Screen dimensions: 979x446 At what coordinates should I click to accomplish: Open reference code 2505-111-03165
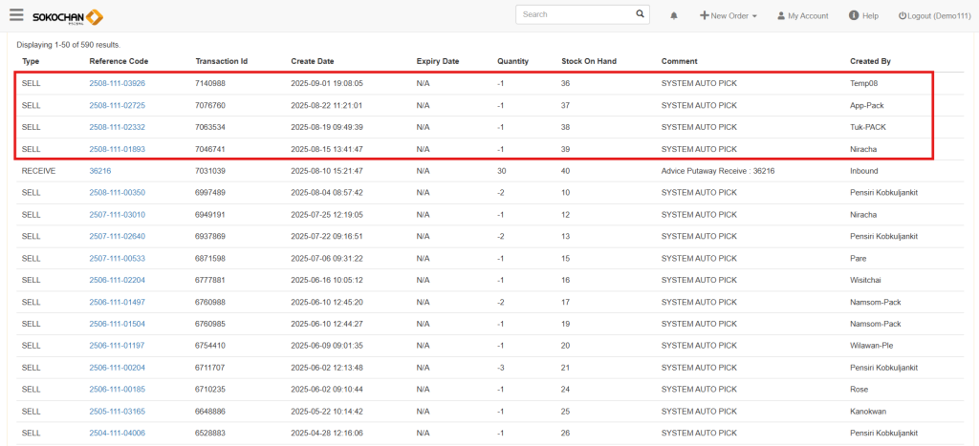pos(117,411)
